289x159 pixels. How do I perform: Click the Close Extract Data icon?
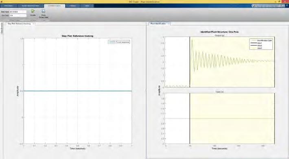click(x=44, y=11)
